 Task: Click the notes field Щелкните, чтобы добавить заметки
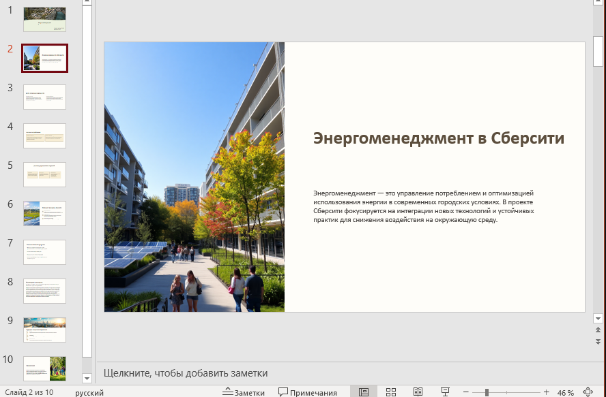pyautogui.click(x=186, y=373)
